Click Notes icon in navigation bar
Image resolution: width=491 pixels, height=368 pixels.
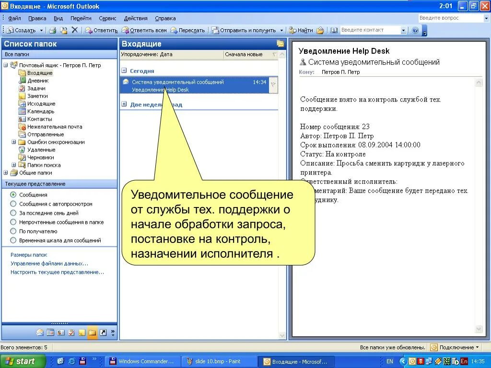point(82,333)
